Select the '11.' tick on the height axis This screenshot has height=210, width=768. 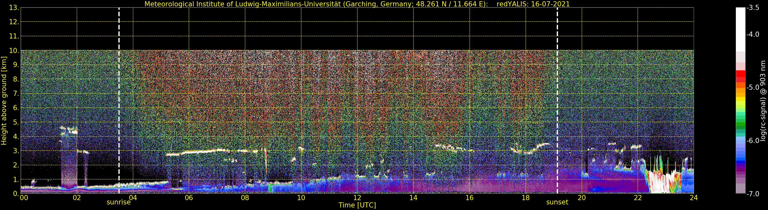point(14,36)
